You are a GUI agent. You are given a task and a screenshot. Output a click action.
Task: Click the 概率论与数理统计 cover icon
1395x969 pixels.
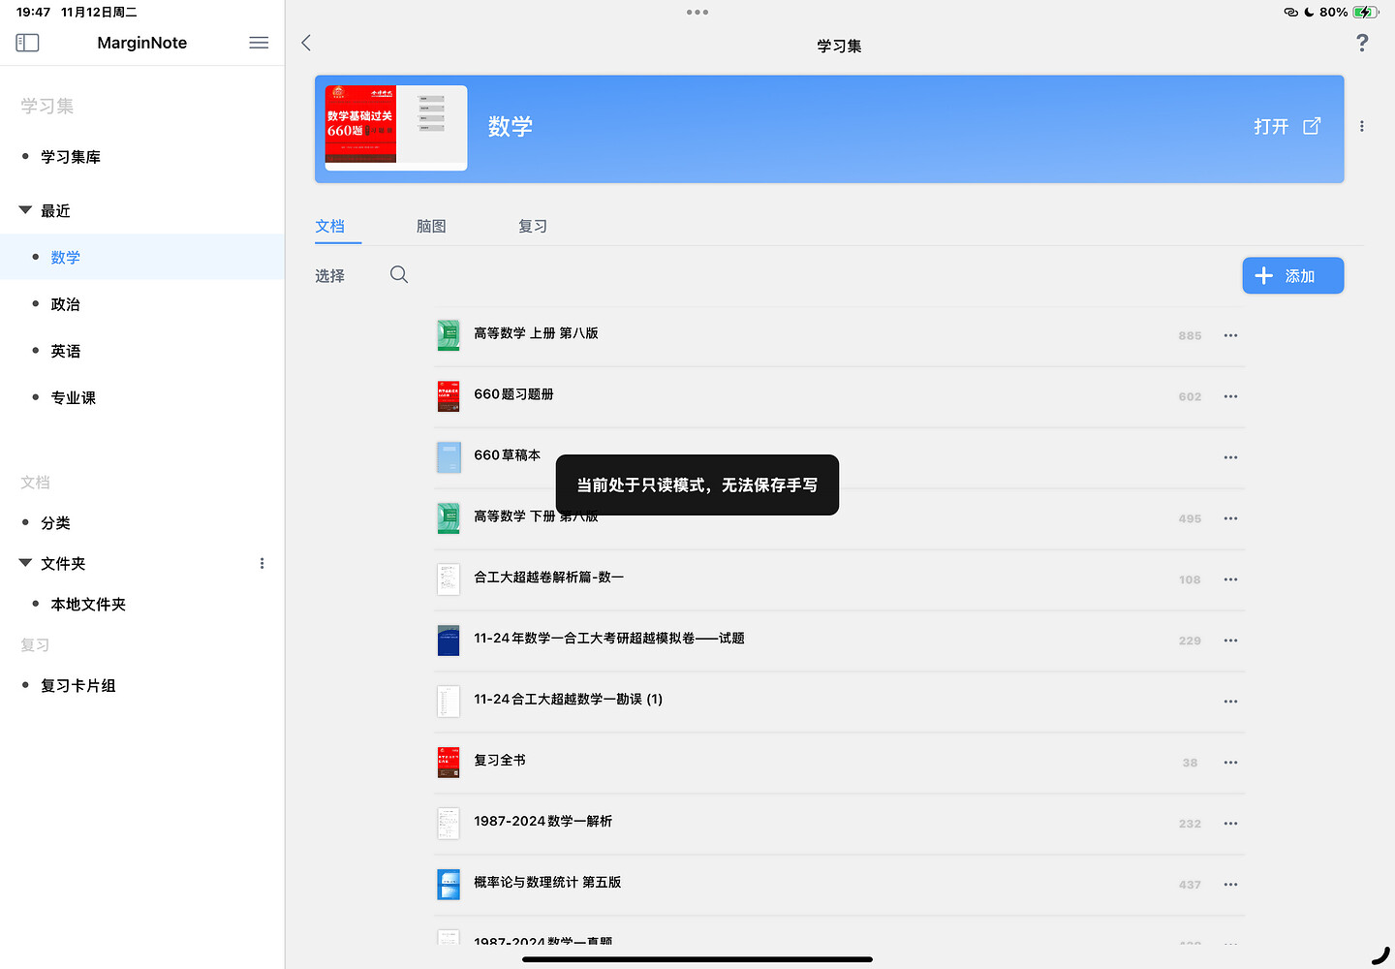coord(449,885)
